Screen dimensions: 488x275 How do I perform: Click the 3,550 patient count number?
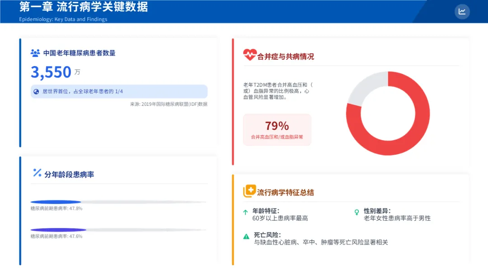[x=51, y=72]
